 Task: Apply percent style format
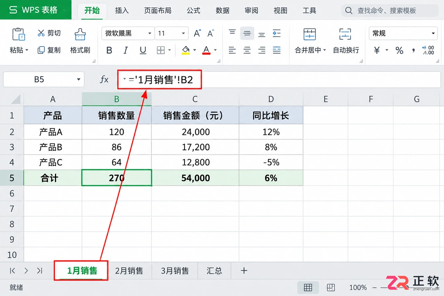tap(399, 50)
